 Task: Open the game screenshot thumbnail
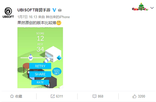(x=40, y=58)
